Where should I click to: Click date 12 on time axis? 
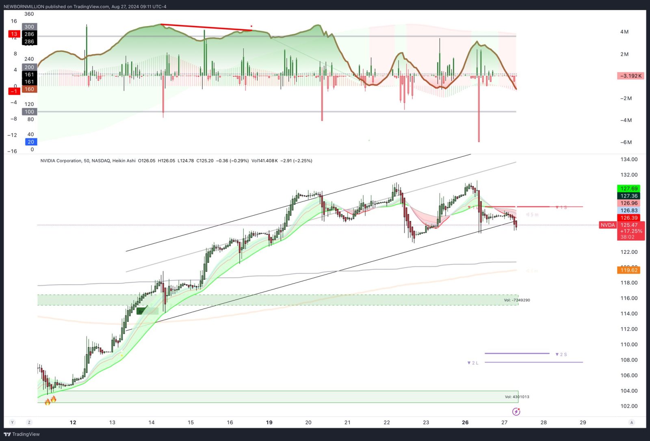coord(73,422)
